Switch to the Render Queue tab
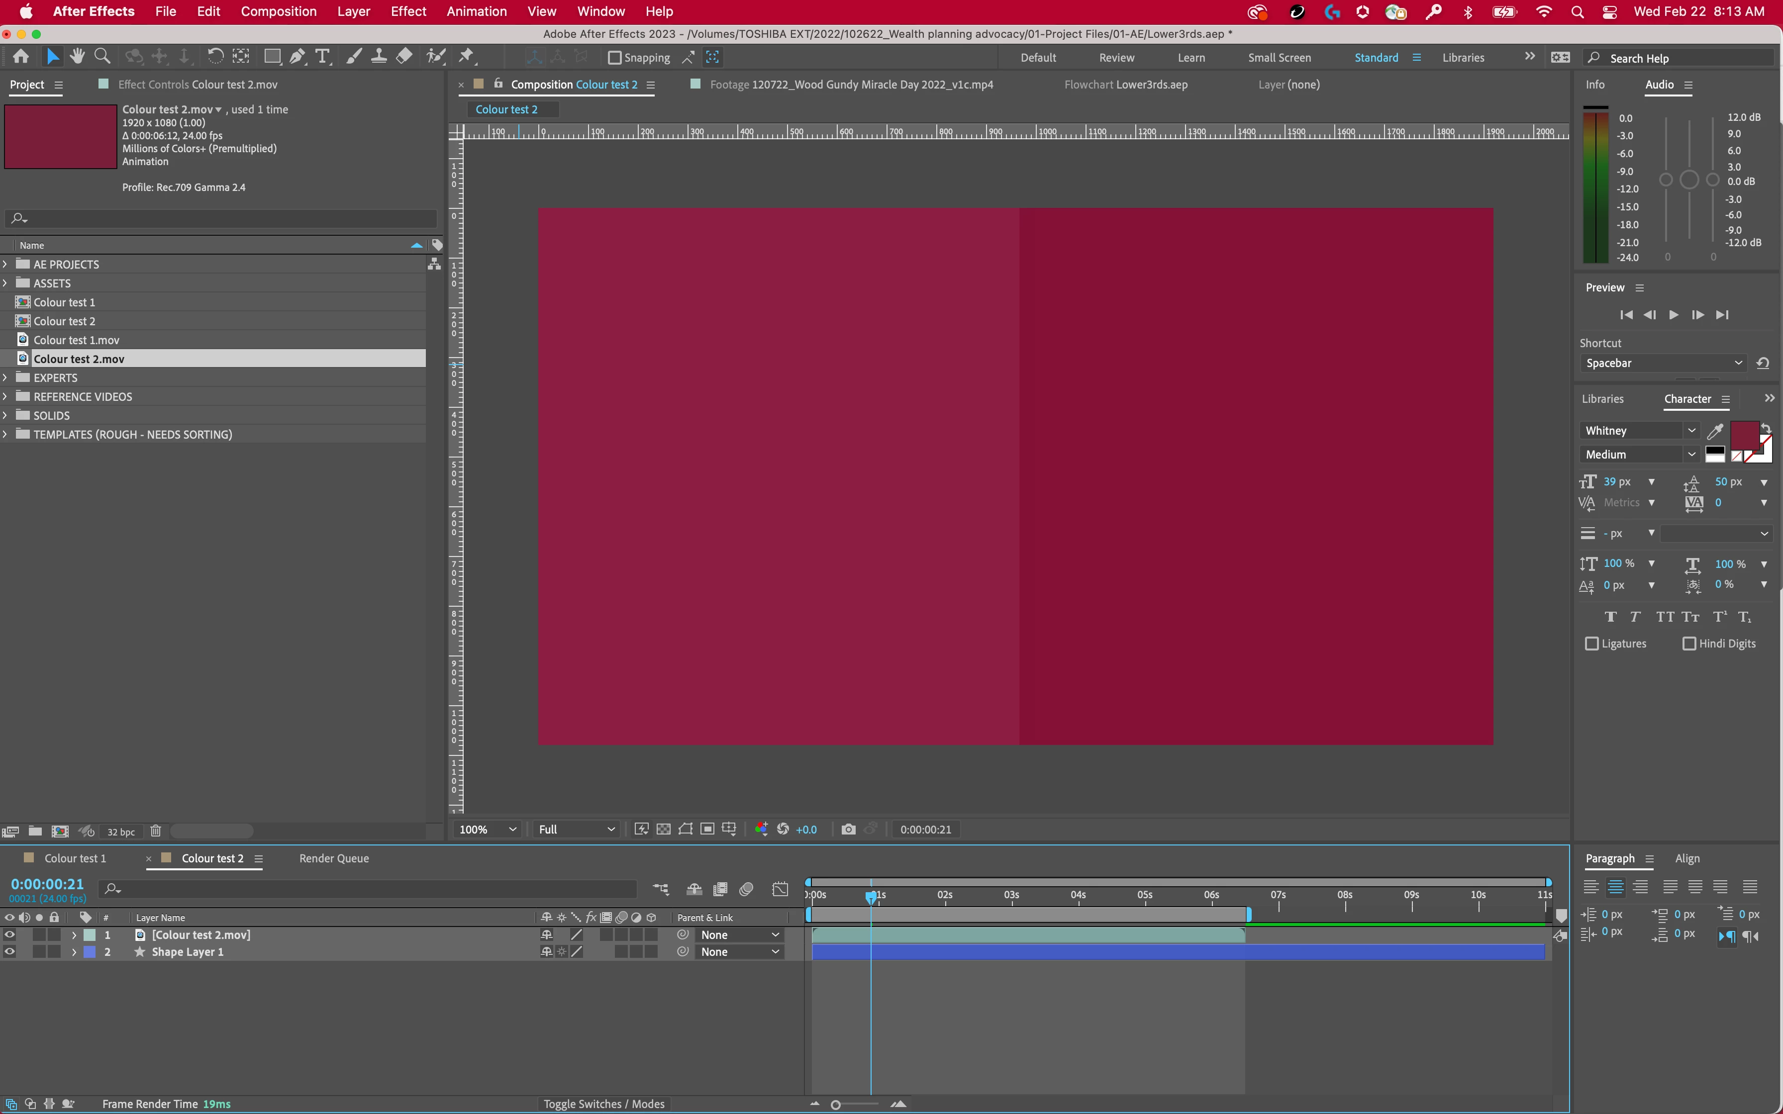The height and width of the screenshot is (1114, 1783). [334, 858]
